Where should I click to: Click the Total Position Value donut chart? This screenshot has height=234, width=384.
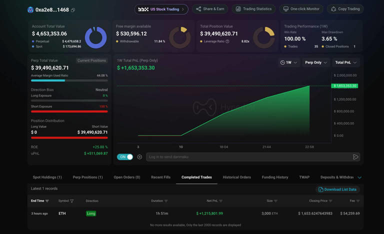pos(264,37)
